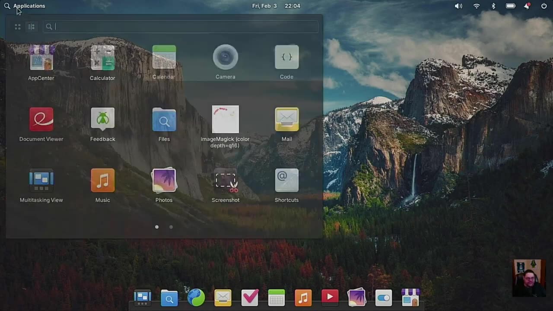Viewport: 553px width, 311px height.
Task: Open the Wi-Fi network indicator
Action: point(477,6)
